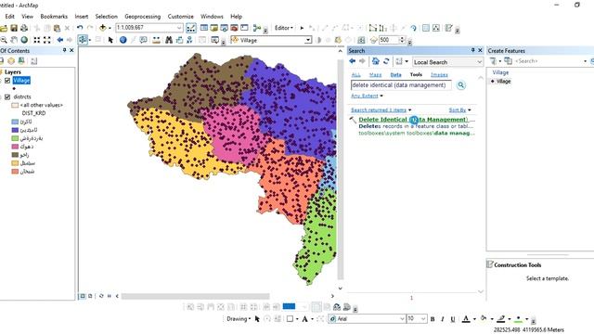The image size is (594, 334).
Task: Click the Fixed Zoom Out icon
Action: (47, 40)
